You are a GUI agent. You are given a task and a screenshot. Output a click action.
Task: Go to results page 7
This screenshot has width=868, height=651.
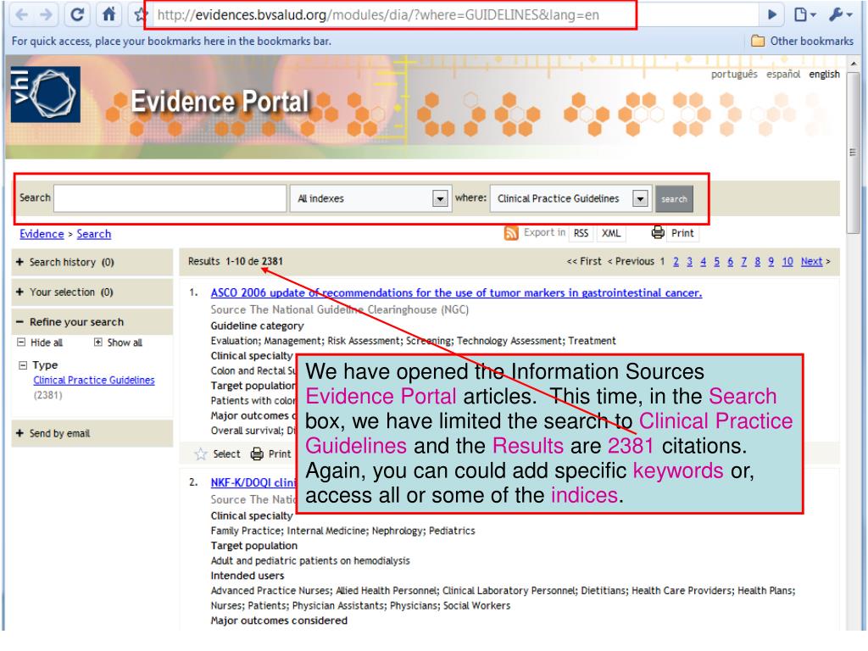tap(744, 261)
